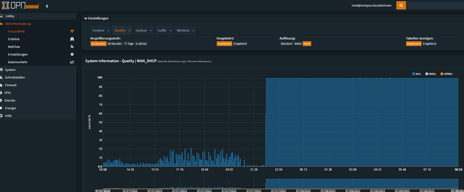The height and width of the screenshot is (192, 464).
Task: Click the chart icon beside Datenverkehr
Action: click(x=72, y=62)
